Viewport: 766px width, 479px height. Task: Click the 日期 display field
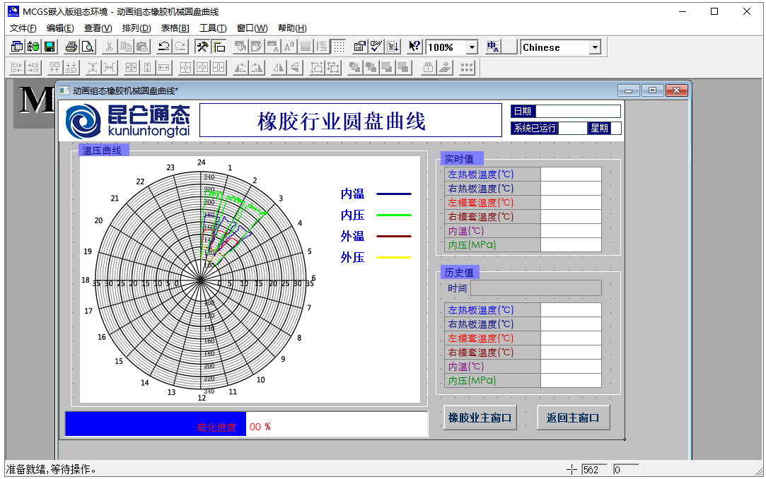pyautogui.click(x=578, y=111)
